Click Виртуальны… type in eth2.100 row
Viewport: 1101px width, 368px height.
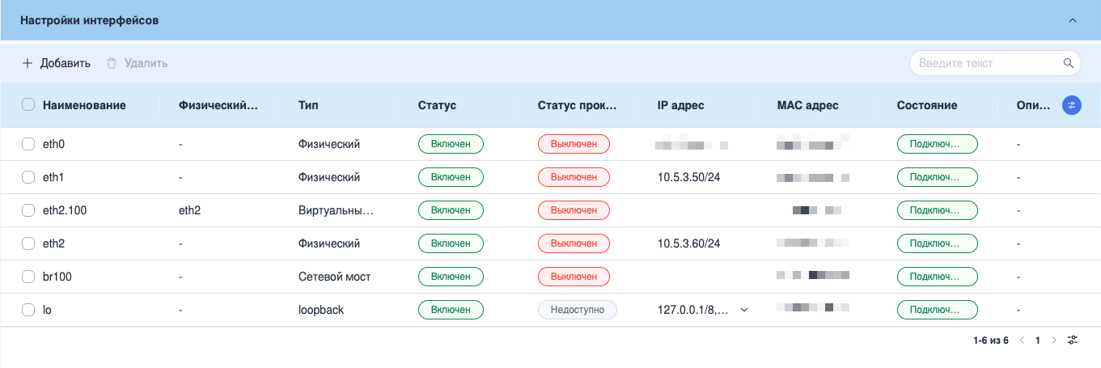click(337, 210)
